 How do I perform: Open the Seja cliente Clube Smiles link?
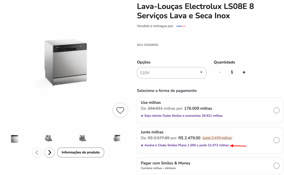point(183,115)
